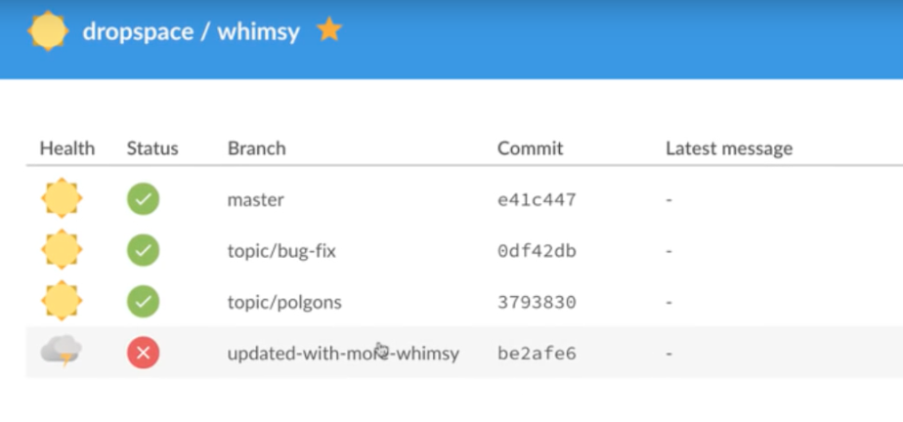Click the green success status for master

(144, 199)
